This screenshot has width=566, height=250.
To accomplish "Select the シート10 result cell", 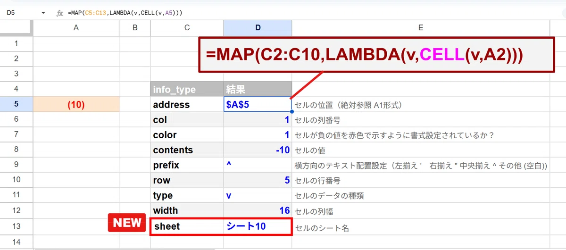I will [x=258, y=226].
